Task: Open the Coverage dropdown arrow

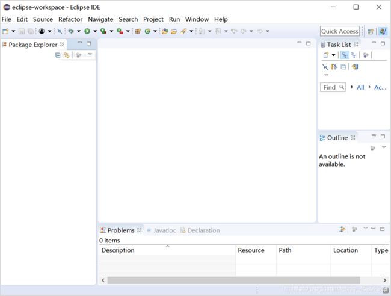Action: click(111, 31)
